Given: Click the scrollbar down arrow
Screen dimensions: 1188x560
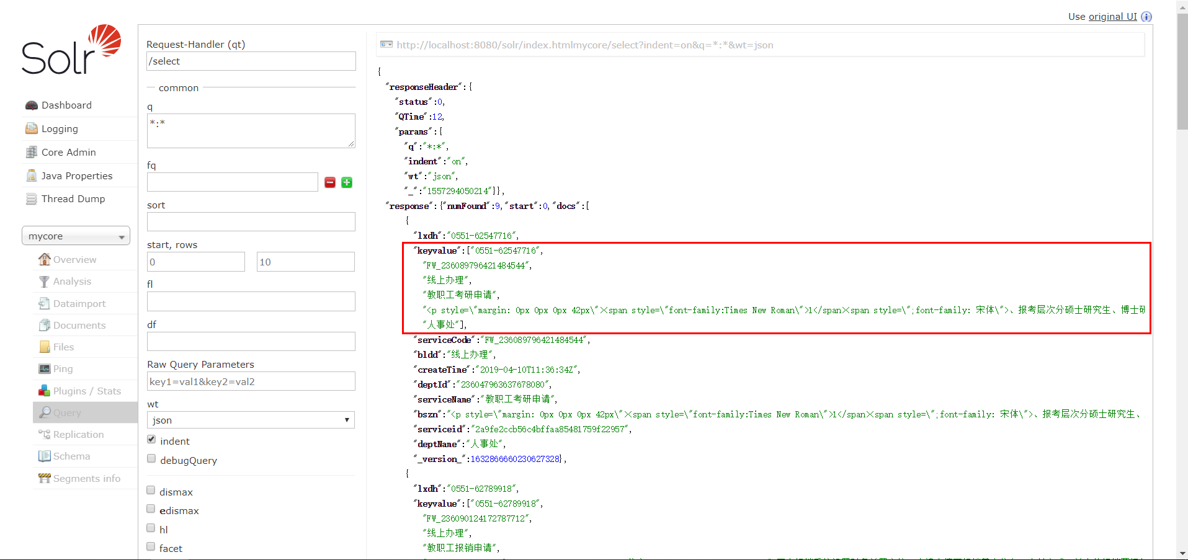Looking at the screenshot, I should coord(1182,553).
